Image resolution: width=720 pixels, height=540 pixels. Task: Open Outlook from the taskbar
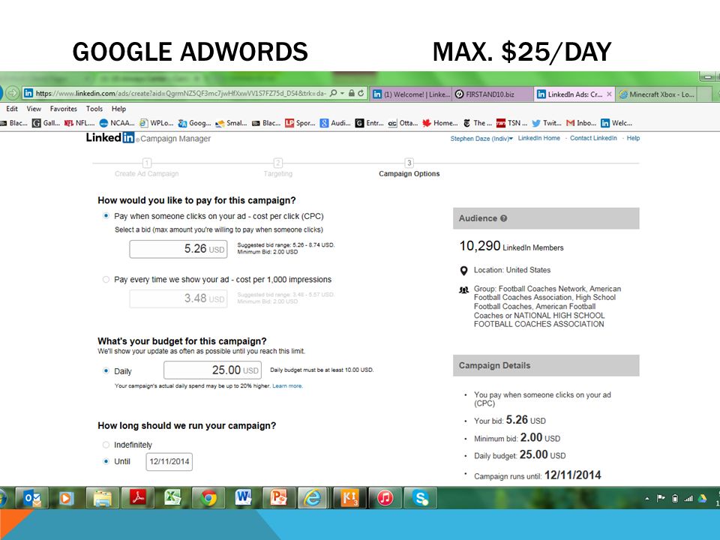(32, 498)
